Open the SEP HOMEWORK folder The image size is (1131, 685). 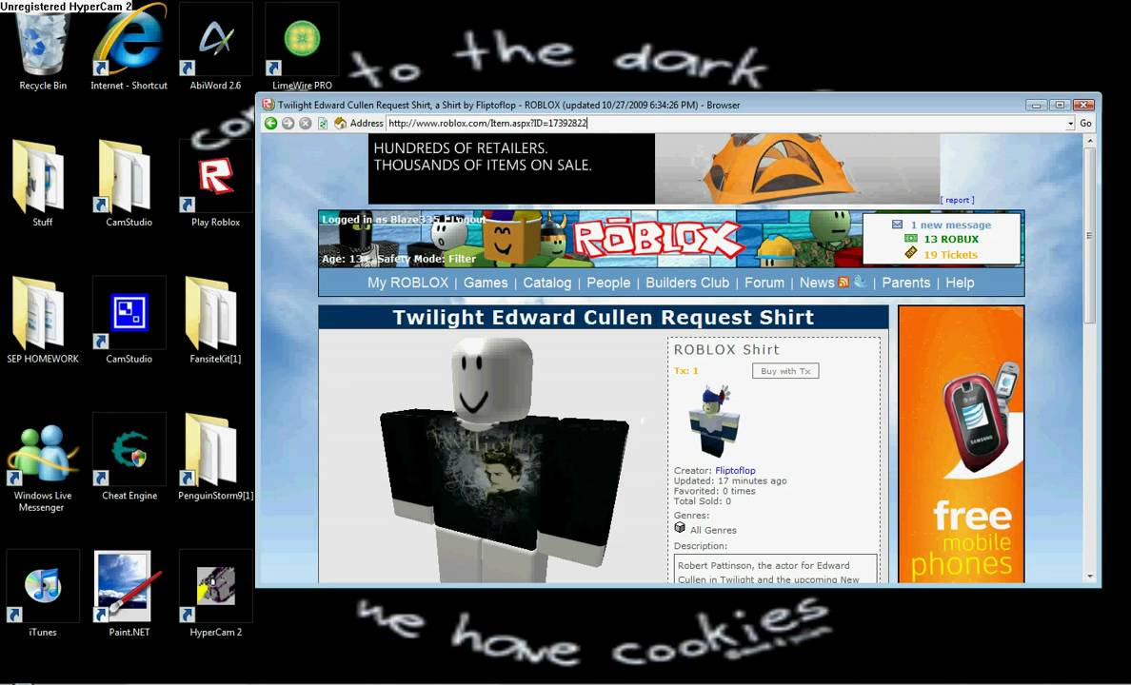[43, 321]
